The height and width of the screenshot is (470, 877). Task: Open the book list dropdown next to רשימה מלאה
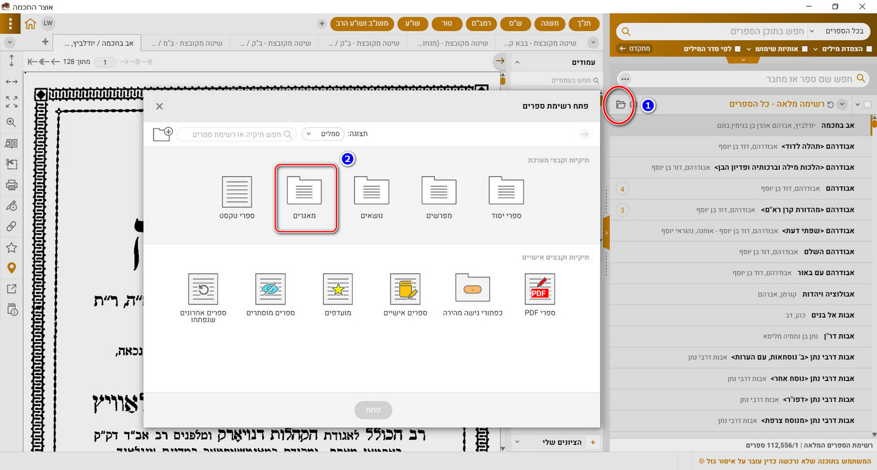coord(843,105)
